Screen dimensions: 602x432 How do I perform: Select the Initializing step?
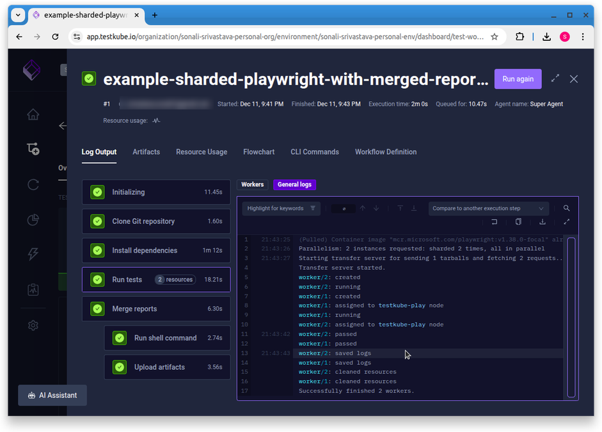(156, 192)
